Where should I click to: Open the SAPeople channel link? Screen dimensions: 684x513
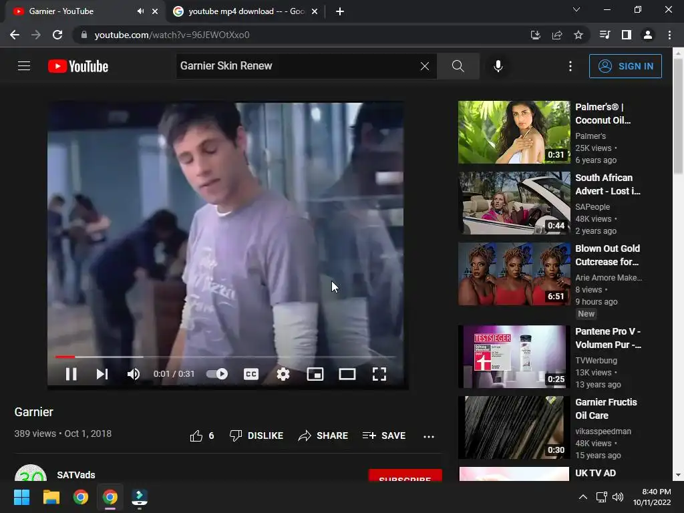click(x=592, y=207)
